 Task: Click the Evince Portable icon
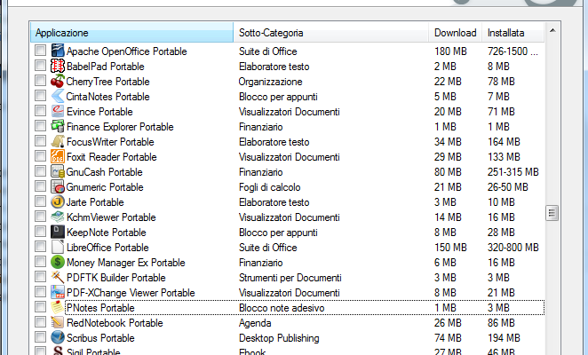pyautogui.click(x=58, y=111)
